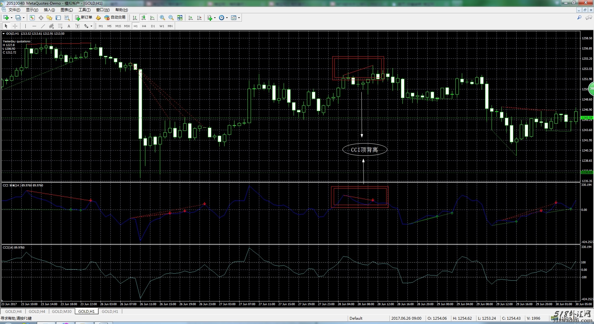Open the 窗口(W) menu
The width and height of the screenshot is (594, 324).
103,10
